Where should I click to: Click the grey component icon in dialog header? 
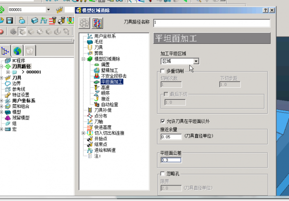[x=84, y=23]
